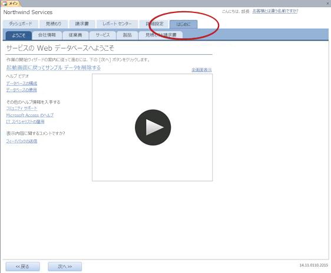Click フィードバックの送信 link
The height and width of the screenshot is (273, 331).
point(22,141)
